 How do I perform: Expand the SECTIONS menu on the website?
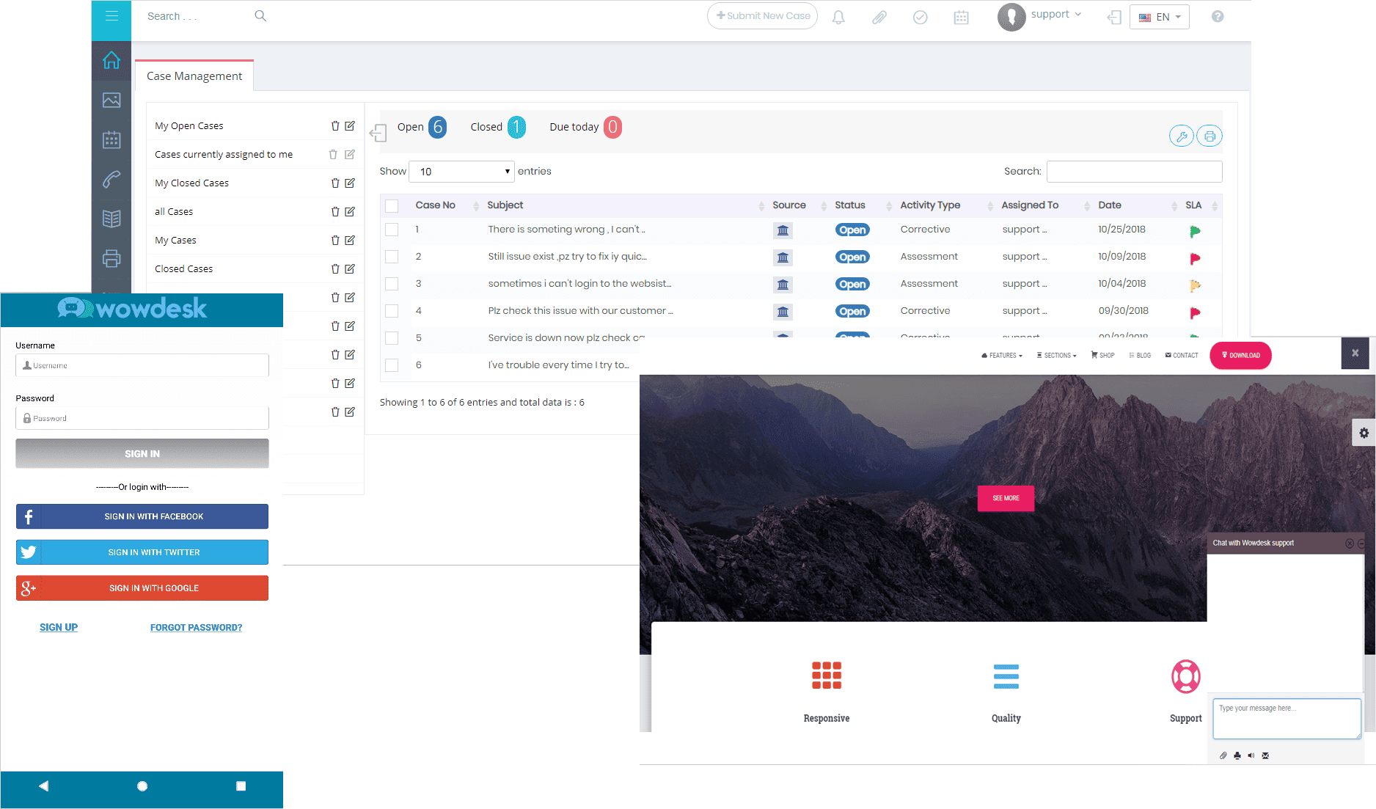point(1056,355)
